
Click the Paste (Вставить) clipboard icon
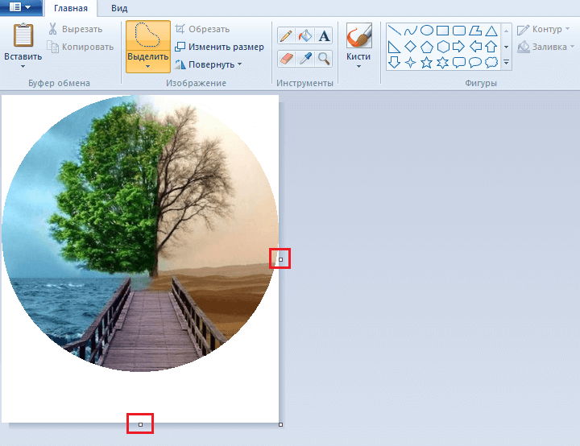(23, 37)
